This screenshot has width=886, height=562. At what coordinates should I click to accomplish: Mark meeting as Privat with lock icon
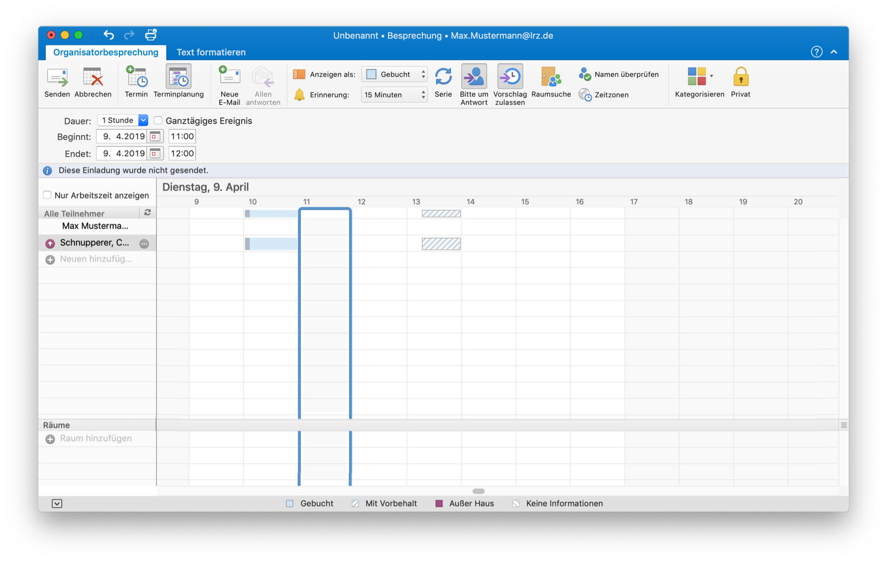tap(740, 77)
